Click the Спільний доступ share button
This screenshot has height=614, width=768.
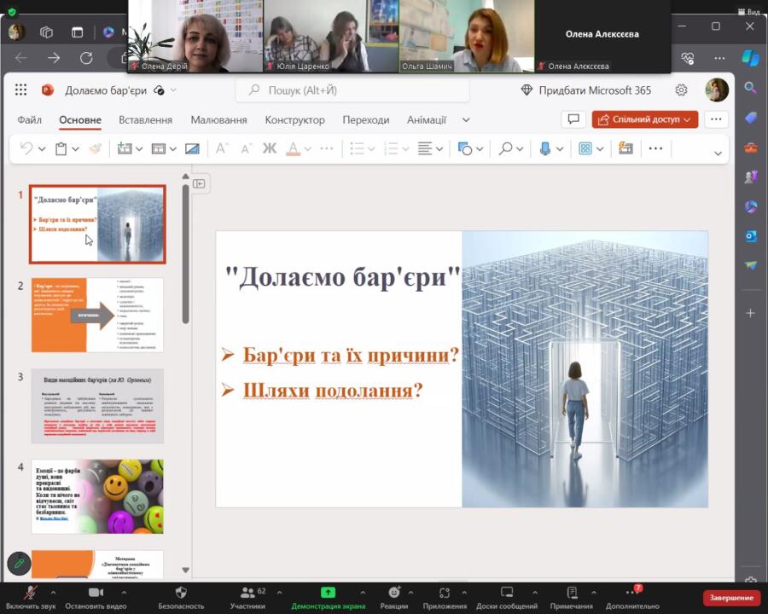point(644,119)
